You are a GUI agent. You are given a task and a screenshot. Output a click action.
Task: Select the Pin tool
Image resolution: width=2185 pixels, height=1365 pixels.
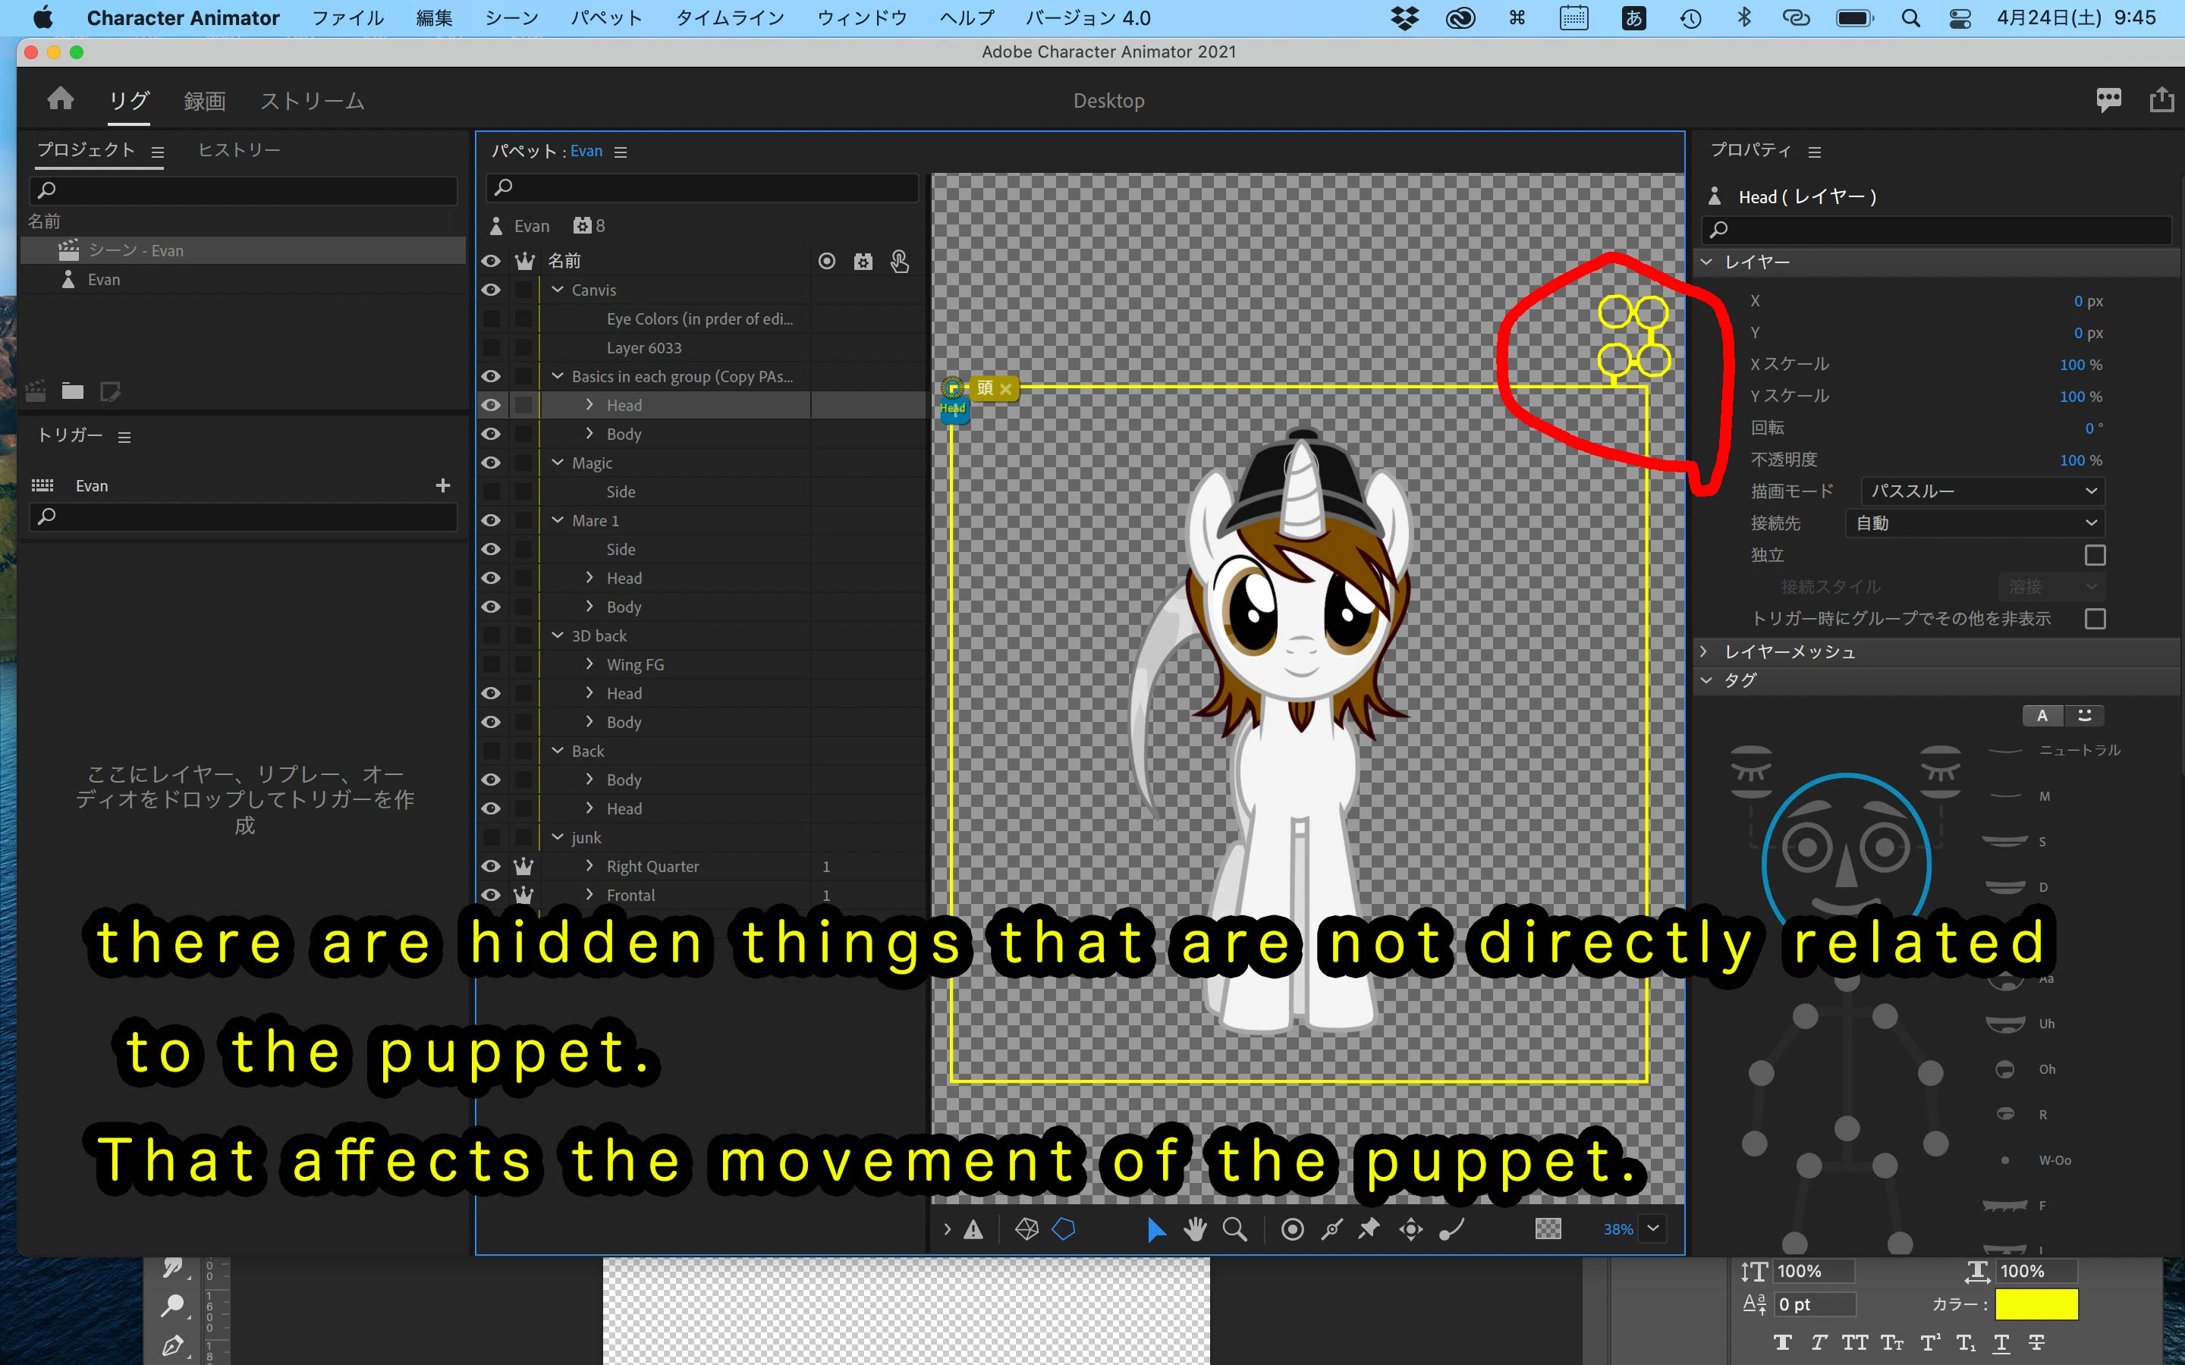click(x=1369, y=1228)
